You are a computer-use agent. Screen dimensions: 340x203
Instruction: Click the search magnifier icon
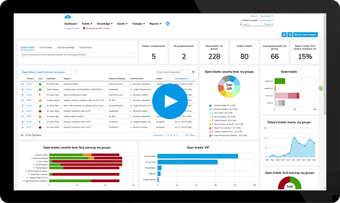pos(241,24)
